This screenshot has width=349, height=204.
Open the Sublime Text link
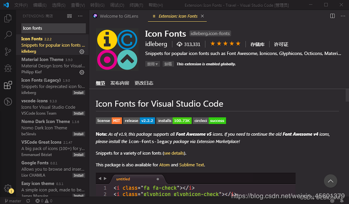192,165
